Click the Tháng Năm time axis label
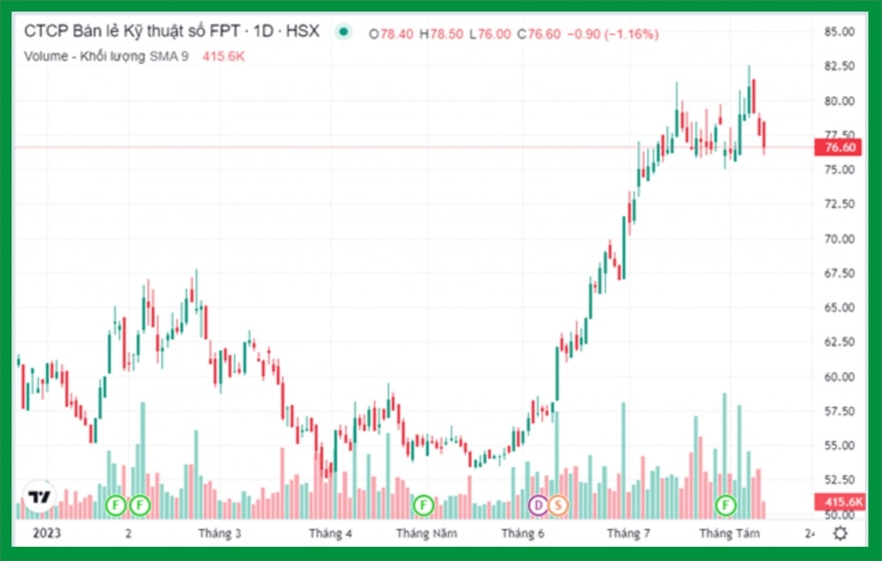The image size is (882, 561). (x=426, y=533)
